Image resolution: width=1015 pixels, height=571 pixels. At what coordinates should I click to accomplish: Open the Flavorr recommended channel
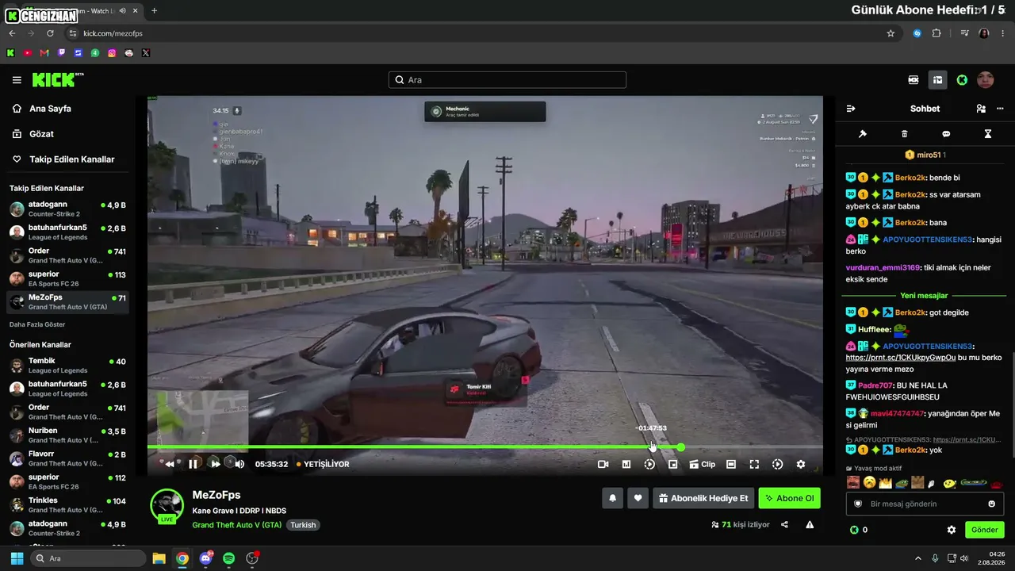tap(67, 458)
